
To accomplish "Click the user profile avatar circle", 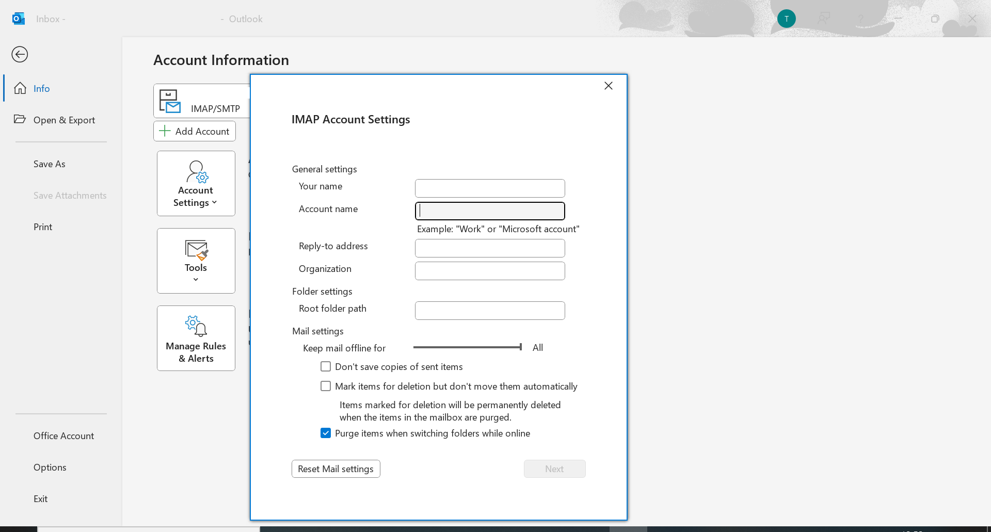I will [x=786, y=19].
